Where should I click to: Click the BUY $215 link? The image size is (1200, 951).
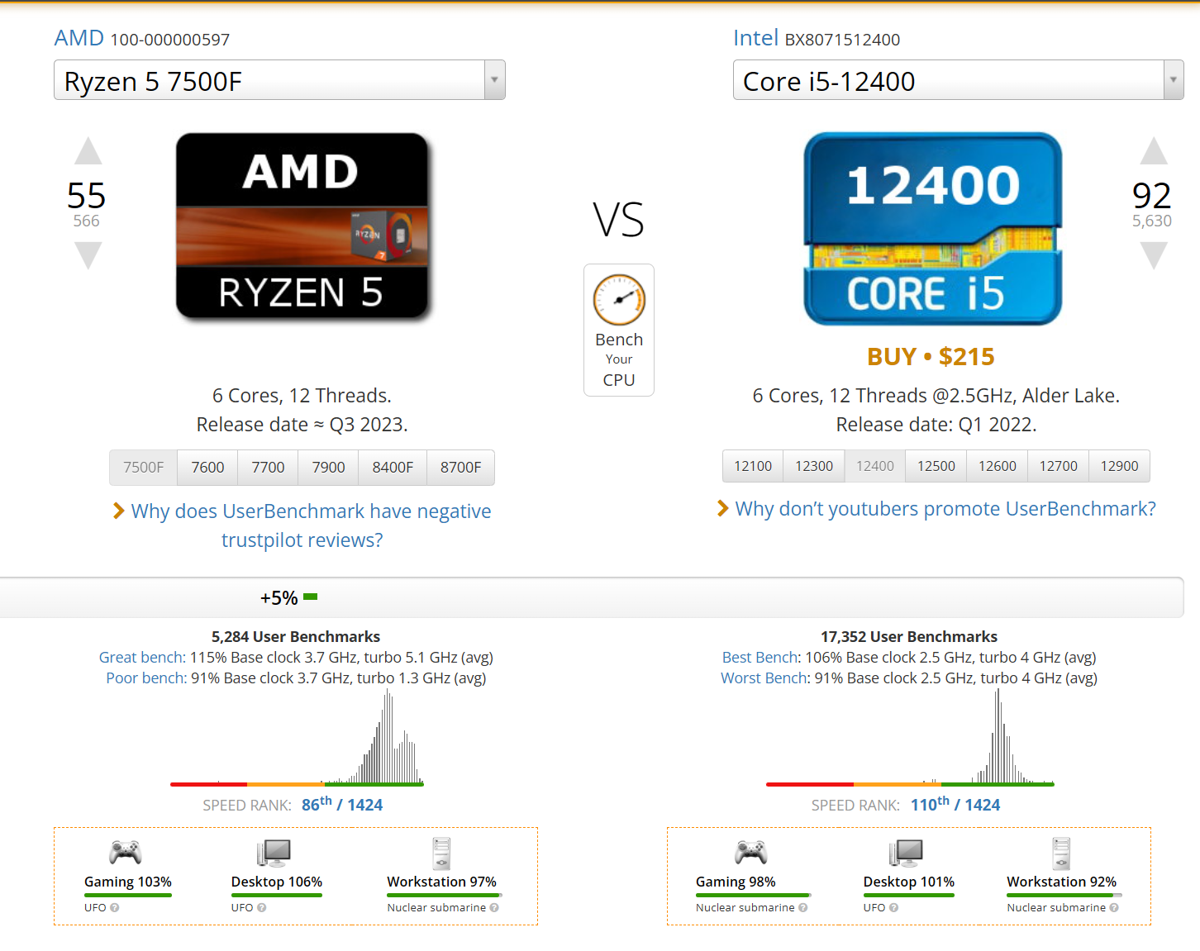click(931, 357)
